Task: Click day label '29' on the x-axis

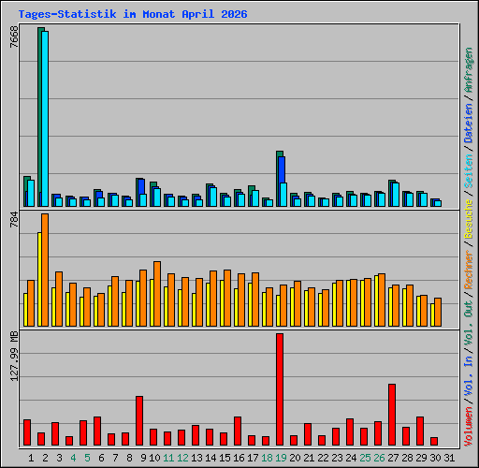Action: pos(421,458)
